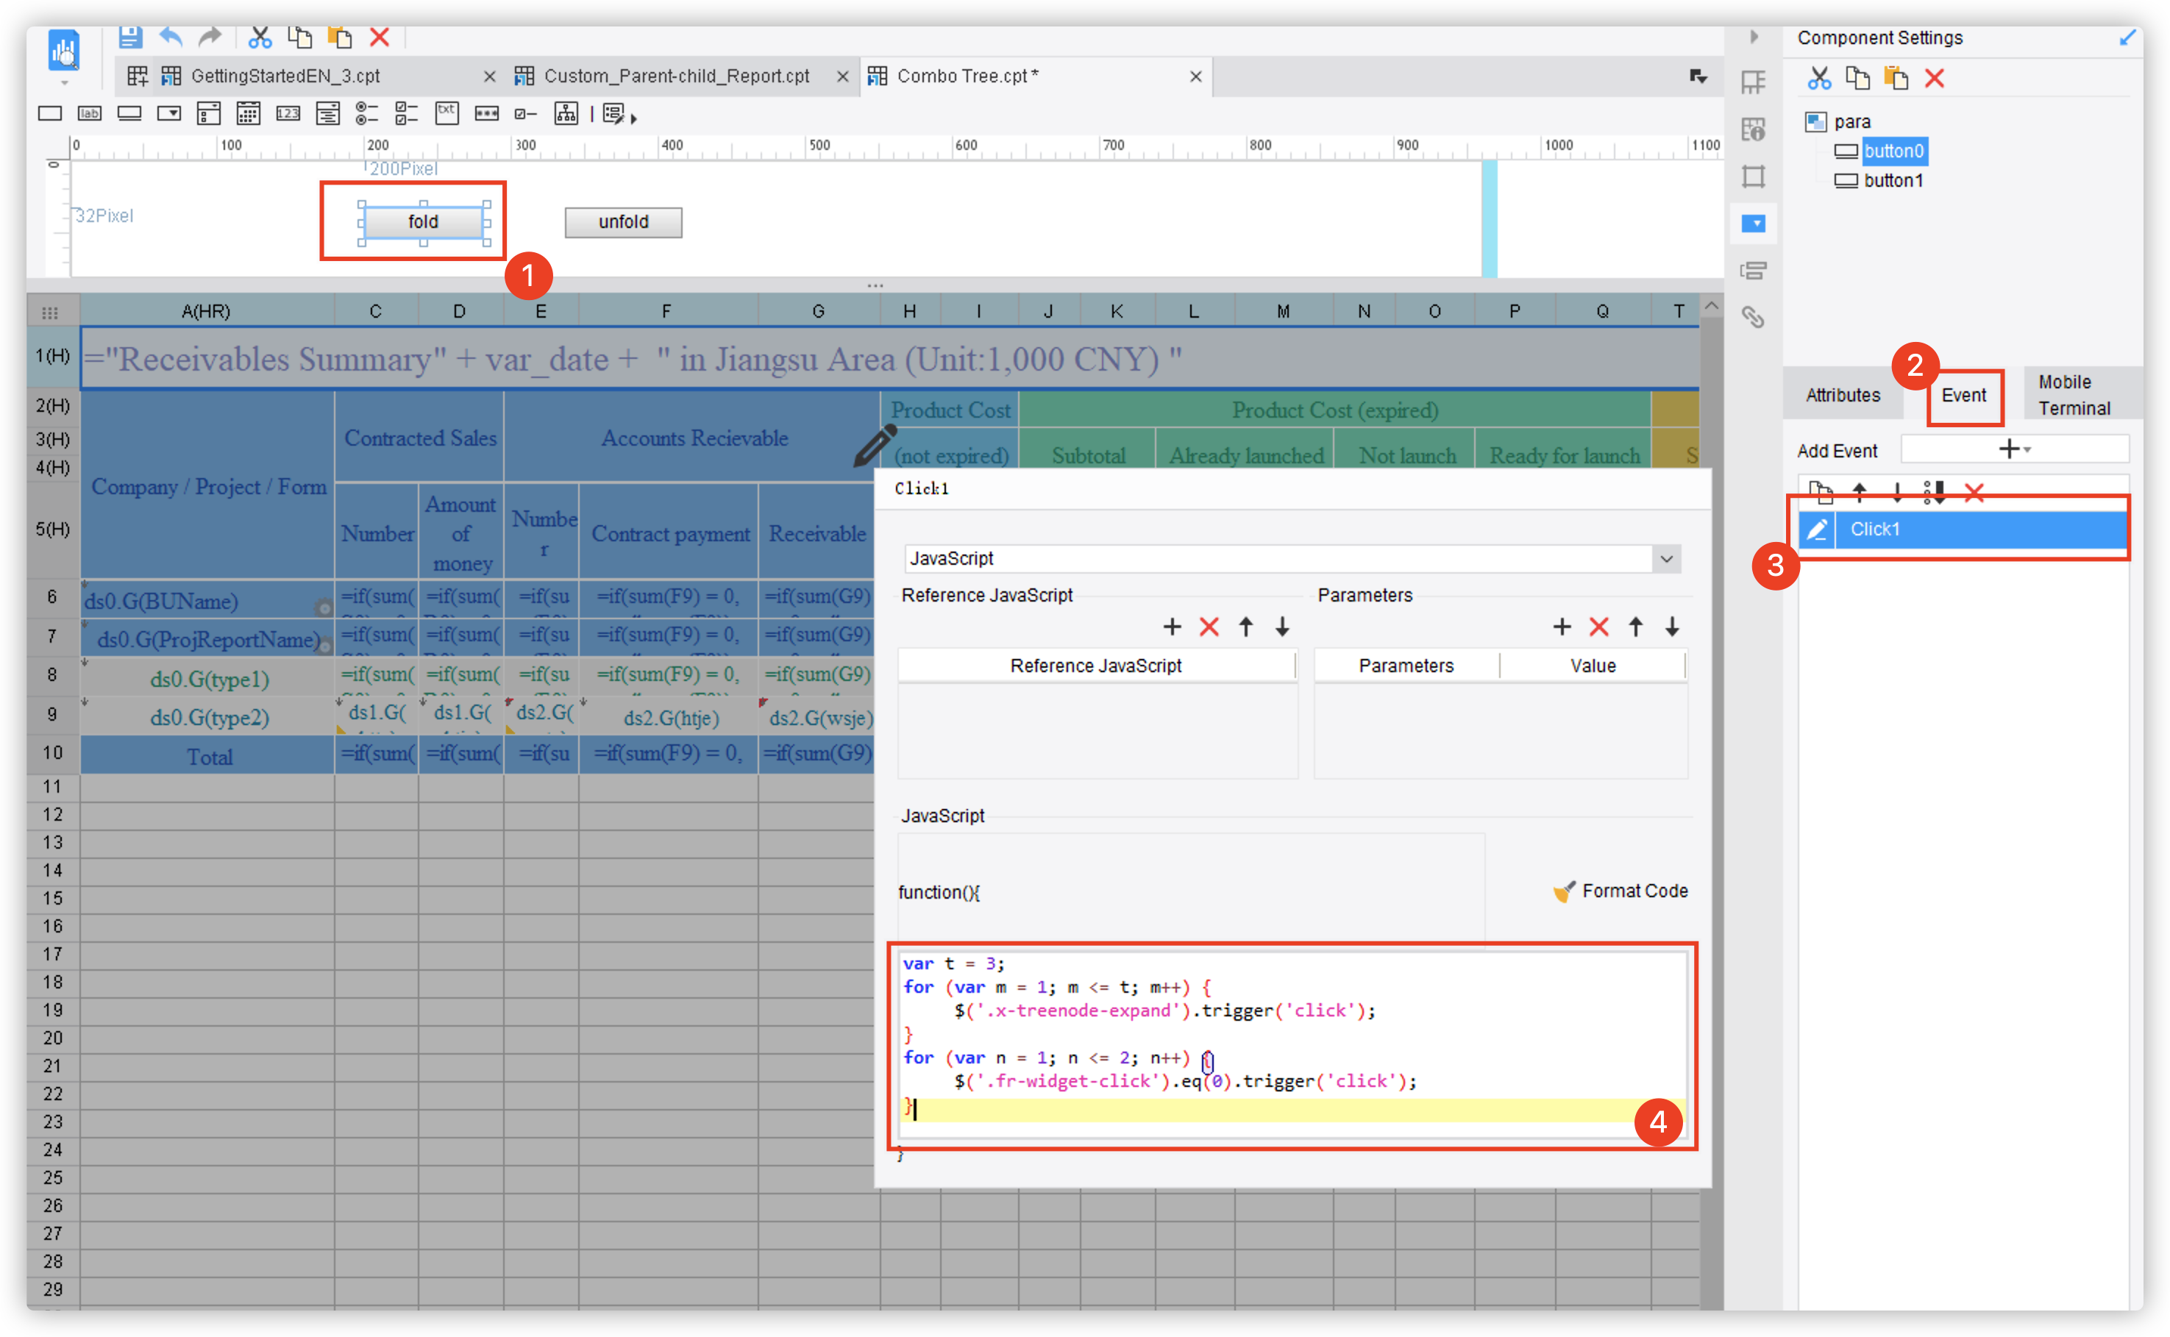The image size is (2170, 1337).
Task: Switch to the Custom_Parent-child_Report.cpt tab
Action: click(677, 76)
